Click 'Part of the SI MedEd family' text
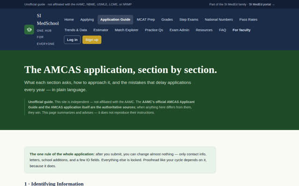Image resolution: width=299 pixels, height=186 pixels. pyautogui.click(x=228, y=4)
